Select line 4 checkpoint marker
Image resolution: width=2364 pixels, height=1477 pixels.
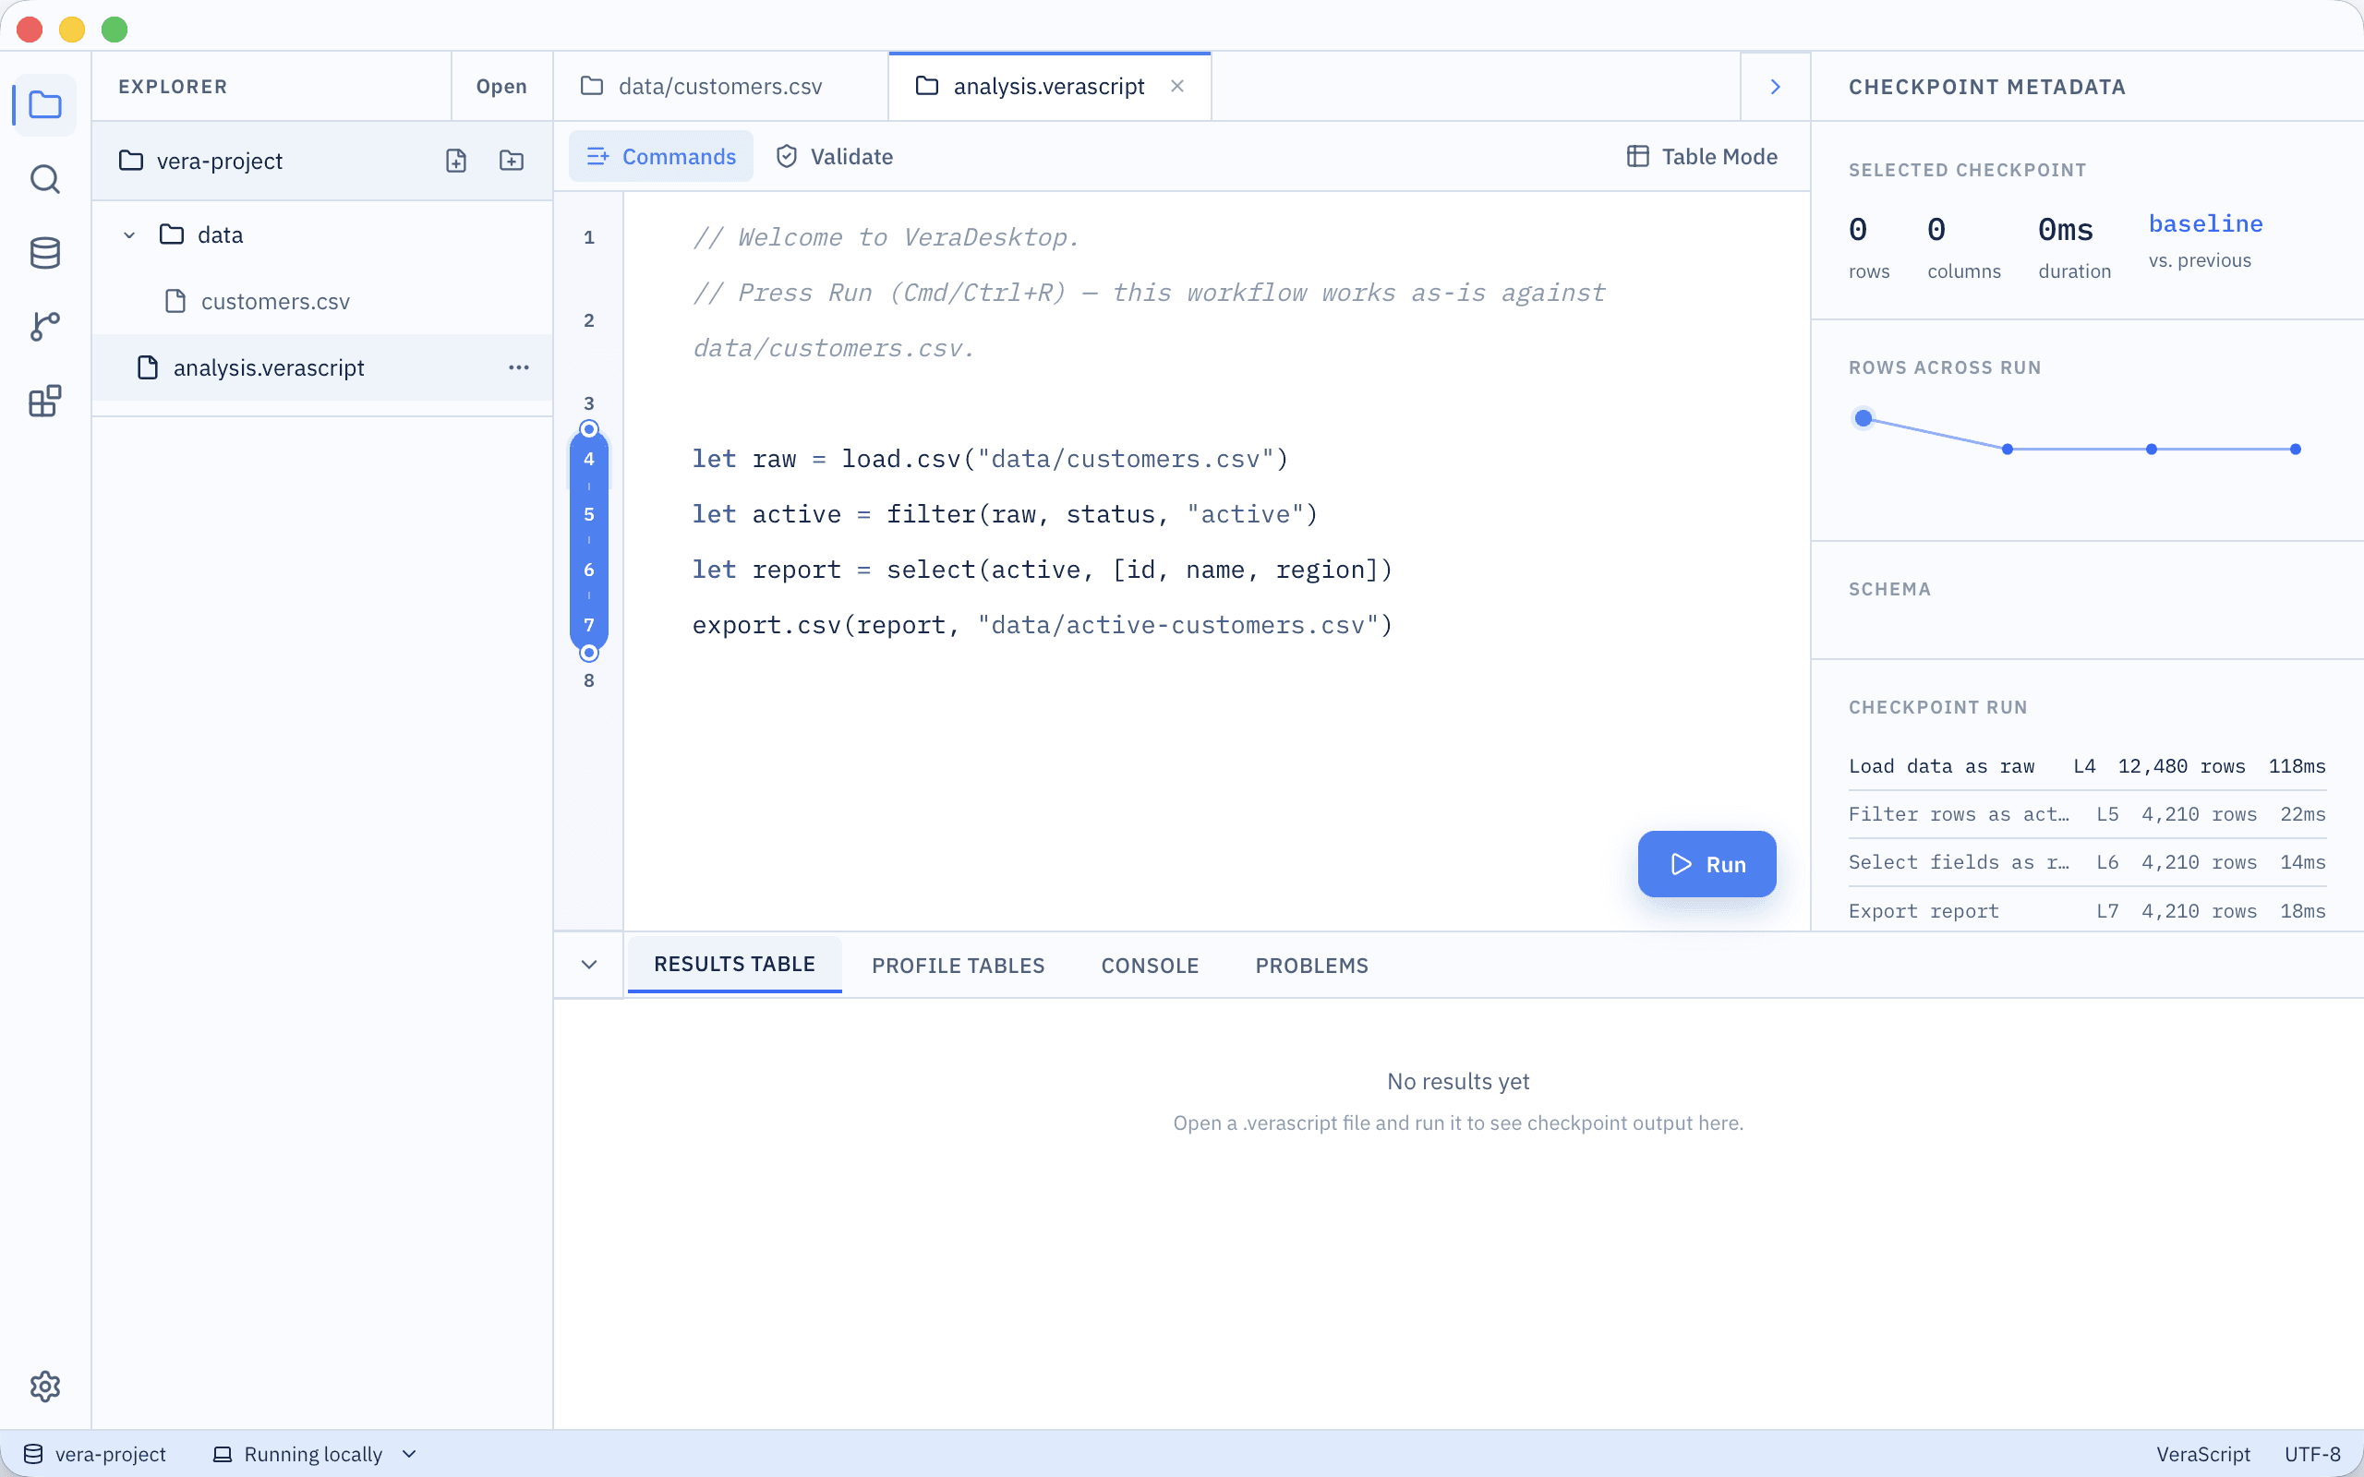(x=588, y=458)
